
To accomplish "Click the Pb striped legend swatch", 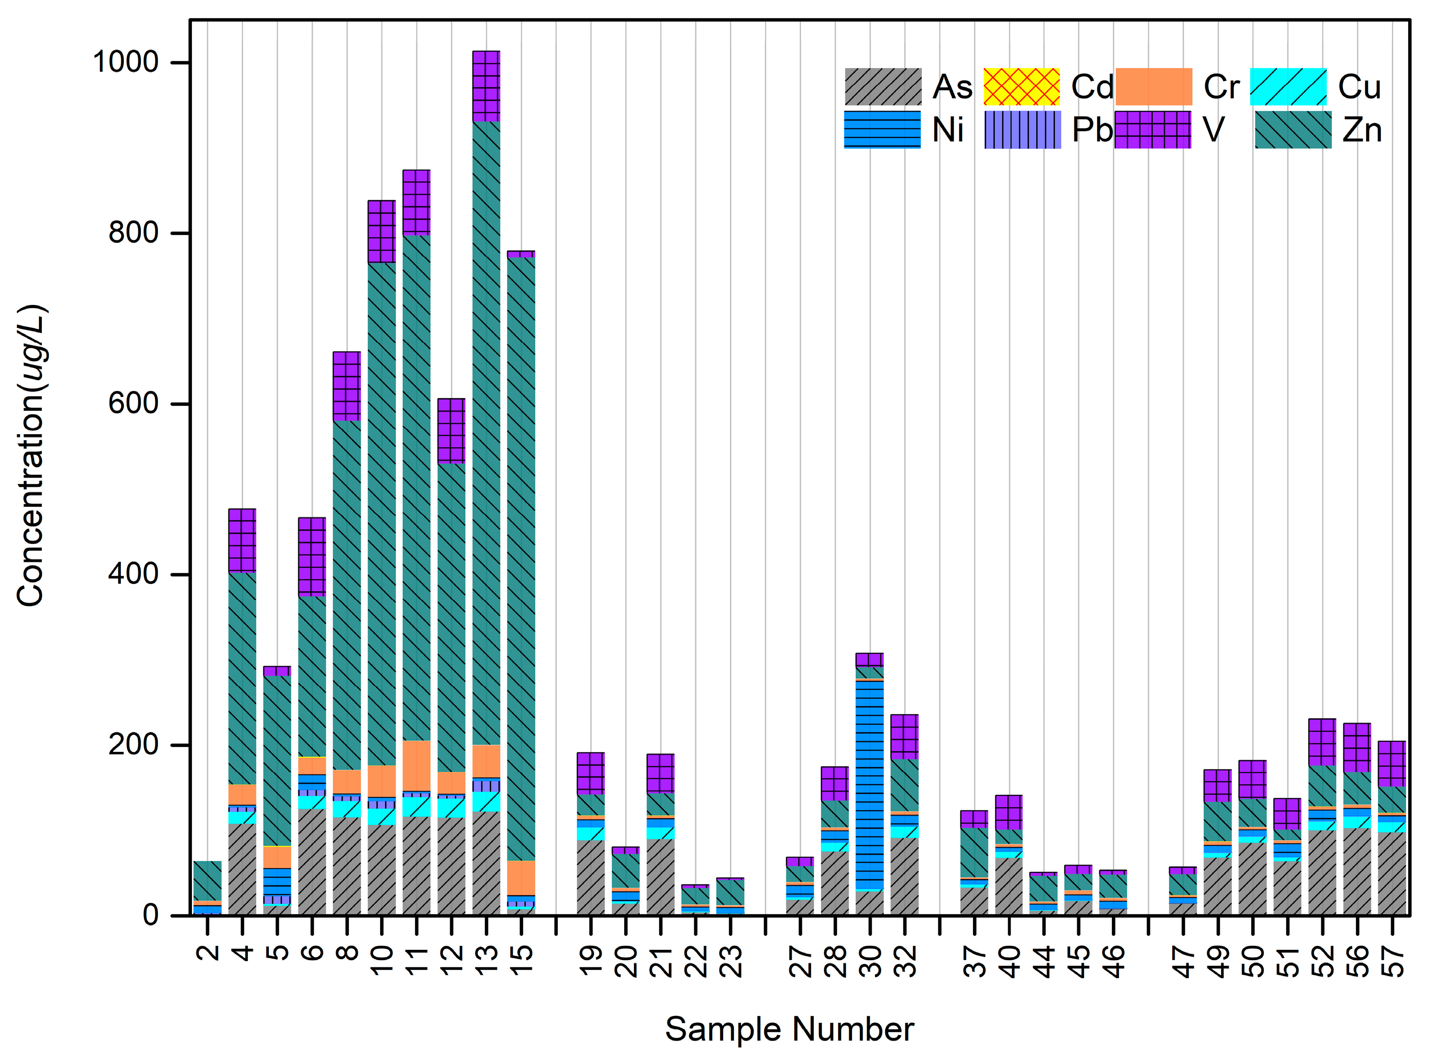I will click(1023, 130).
